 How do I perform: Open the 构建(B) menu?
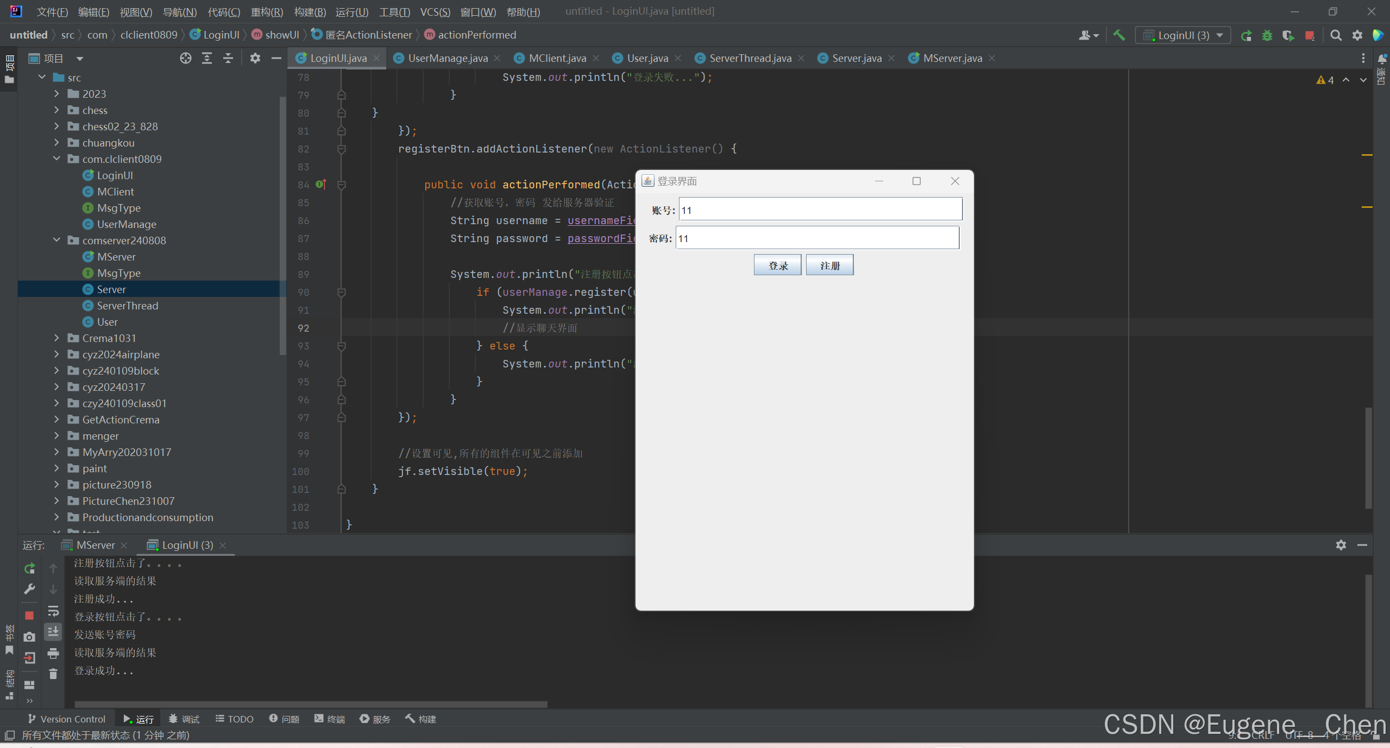[x=310, y=11]
